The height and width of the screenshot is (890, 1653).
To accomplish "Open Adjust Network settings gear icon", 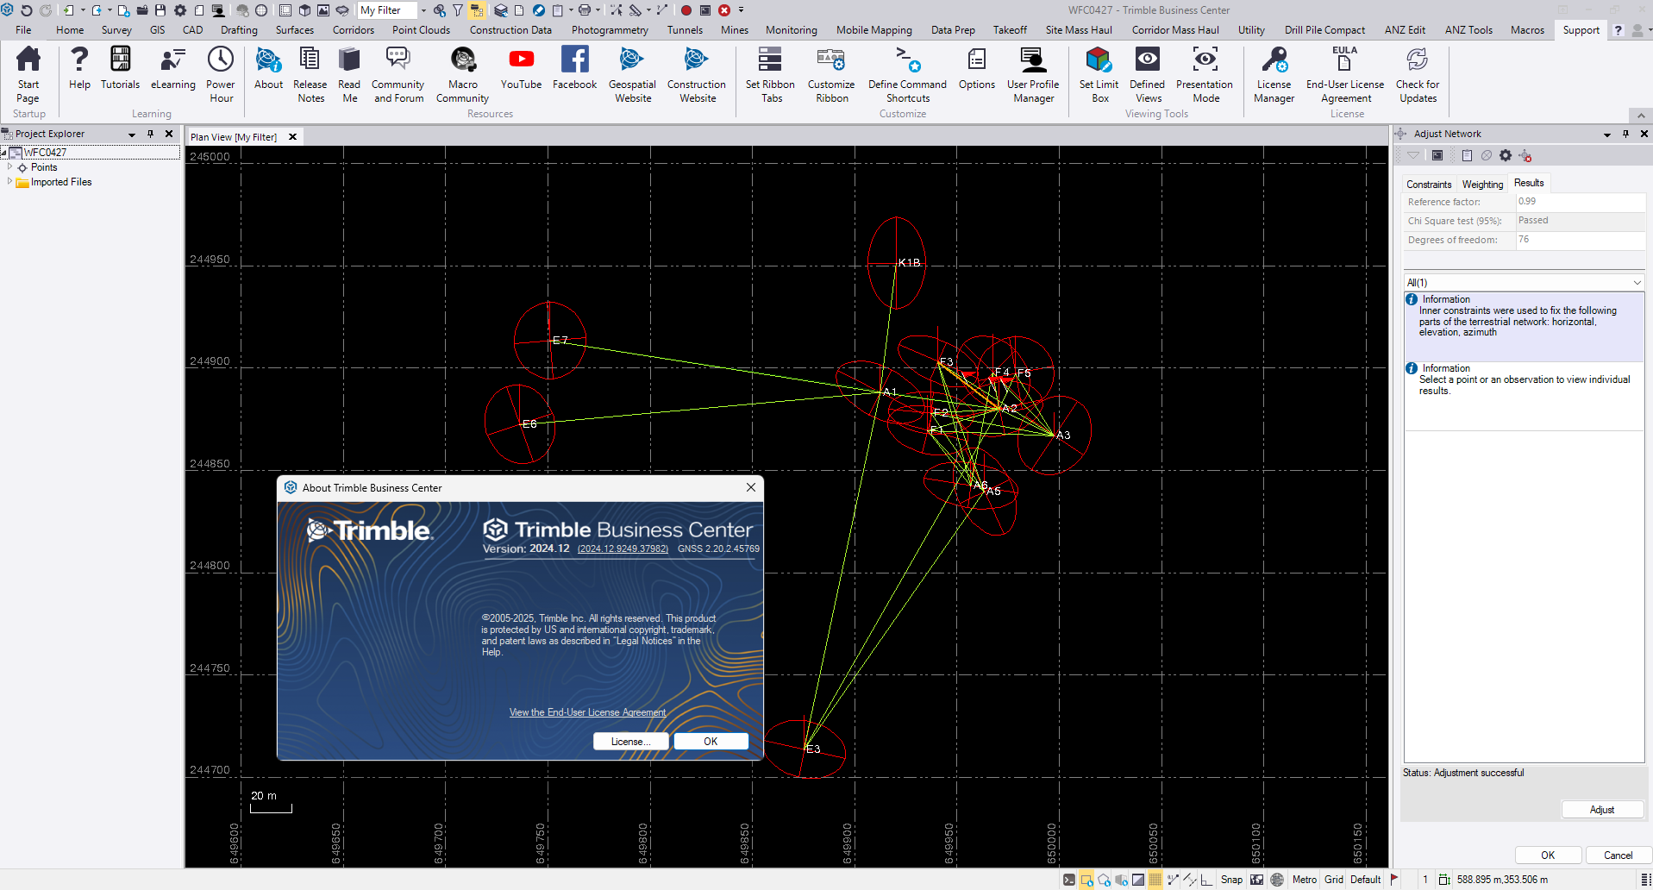I will pos(1506,155).
